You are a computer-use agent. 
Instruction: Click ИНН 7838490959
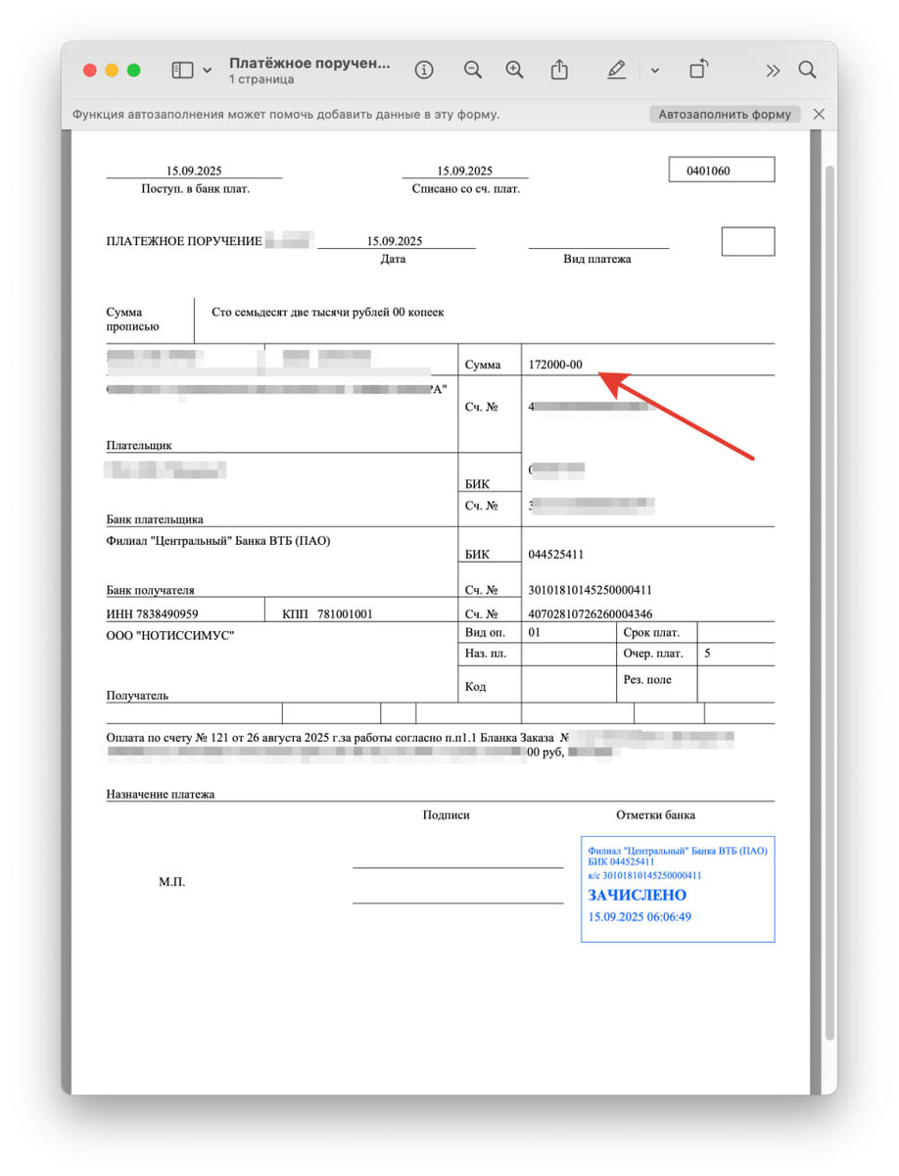pyautogui.click(x=153, y=613)
